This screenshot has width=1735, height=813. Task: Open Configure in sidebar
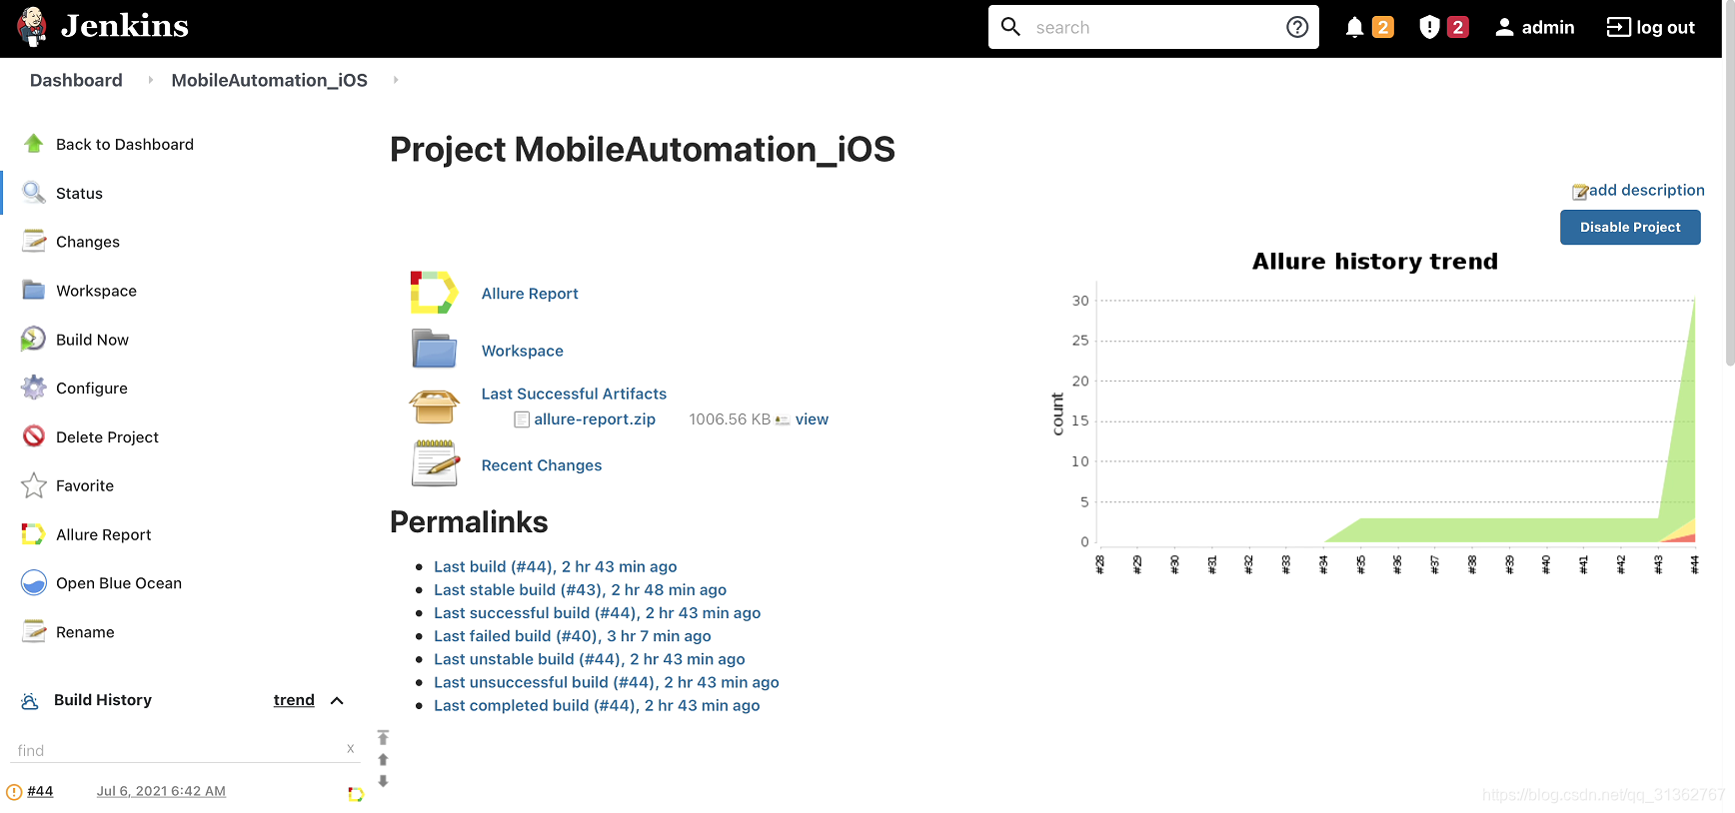[x=92, y=389]
